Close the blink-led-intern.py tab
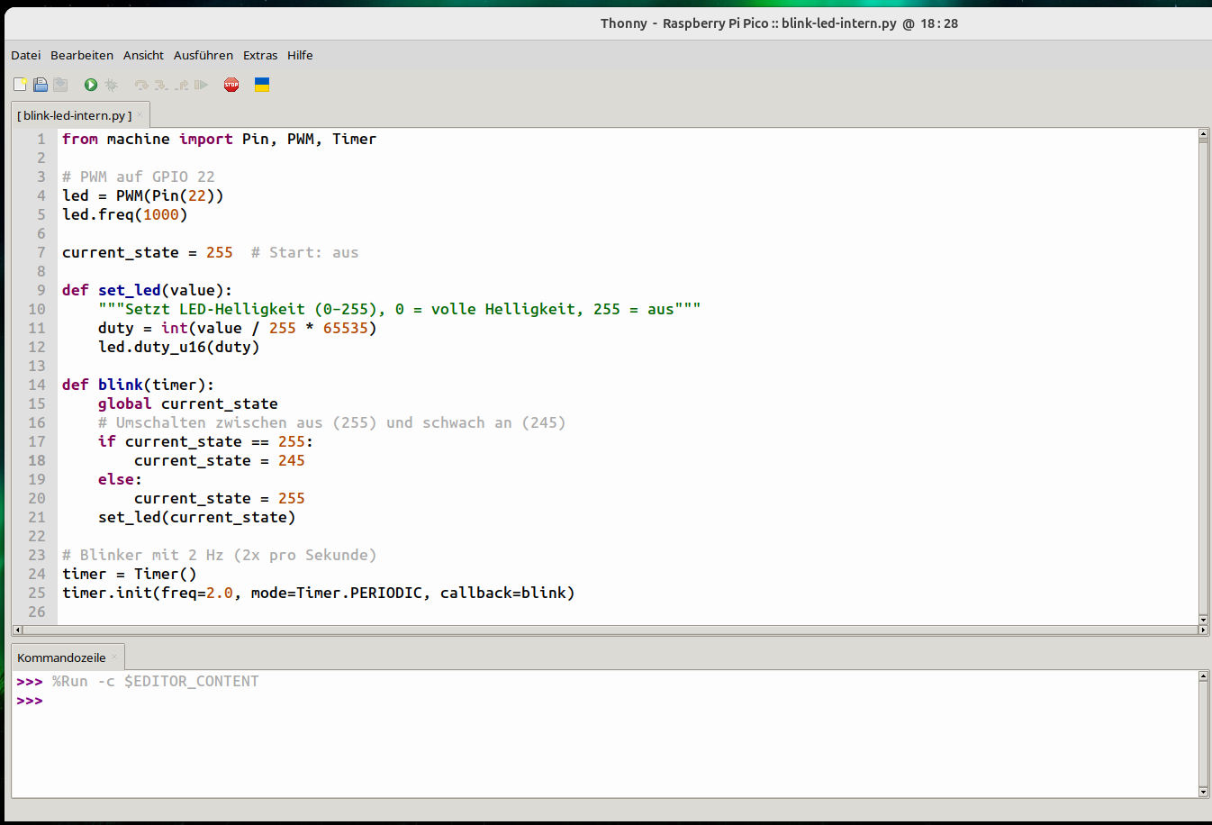The image size is (1212, 825). click(140, 115)
